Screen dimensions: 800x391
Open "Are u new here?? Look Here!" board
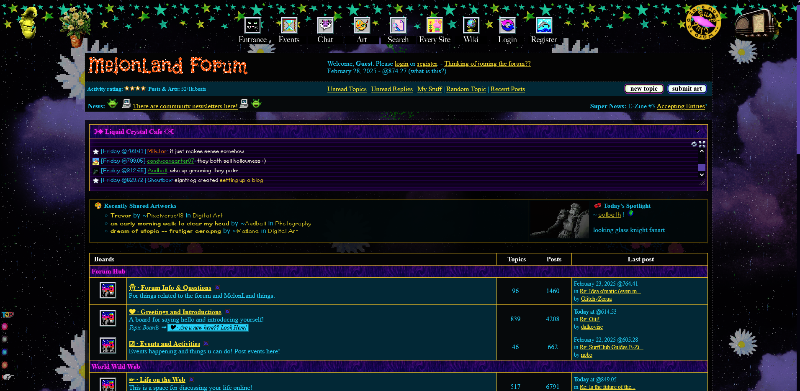208,327
